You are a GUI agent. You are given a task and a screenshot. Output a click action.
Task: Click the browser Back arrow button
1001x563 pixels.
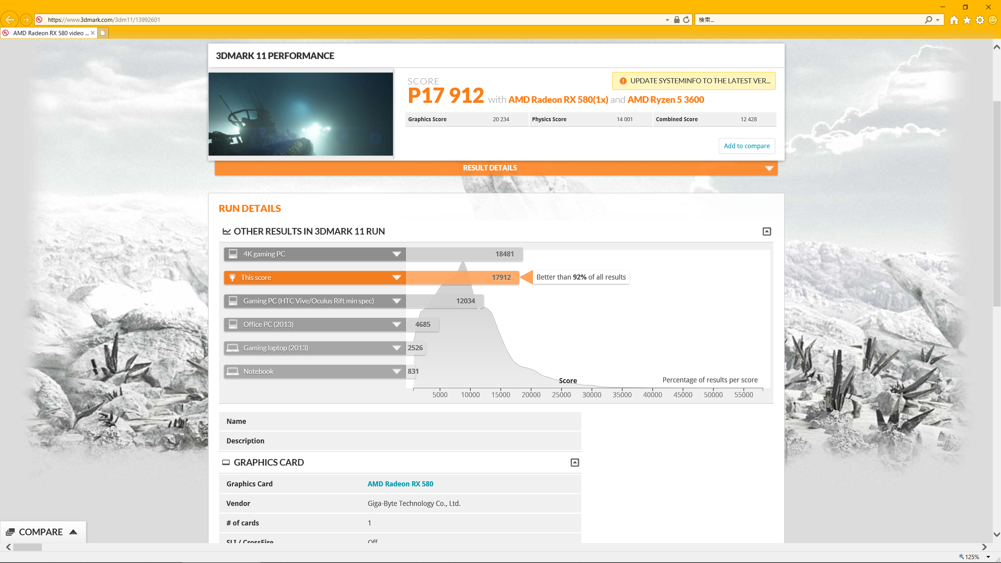[x=10, y=20]
